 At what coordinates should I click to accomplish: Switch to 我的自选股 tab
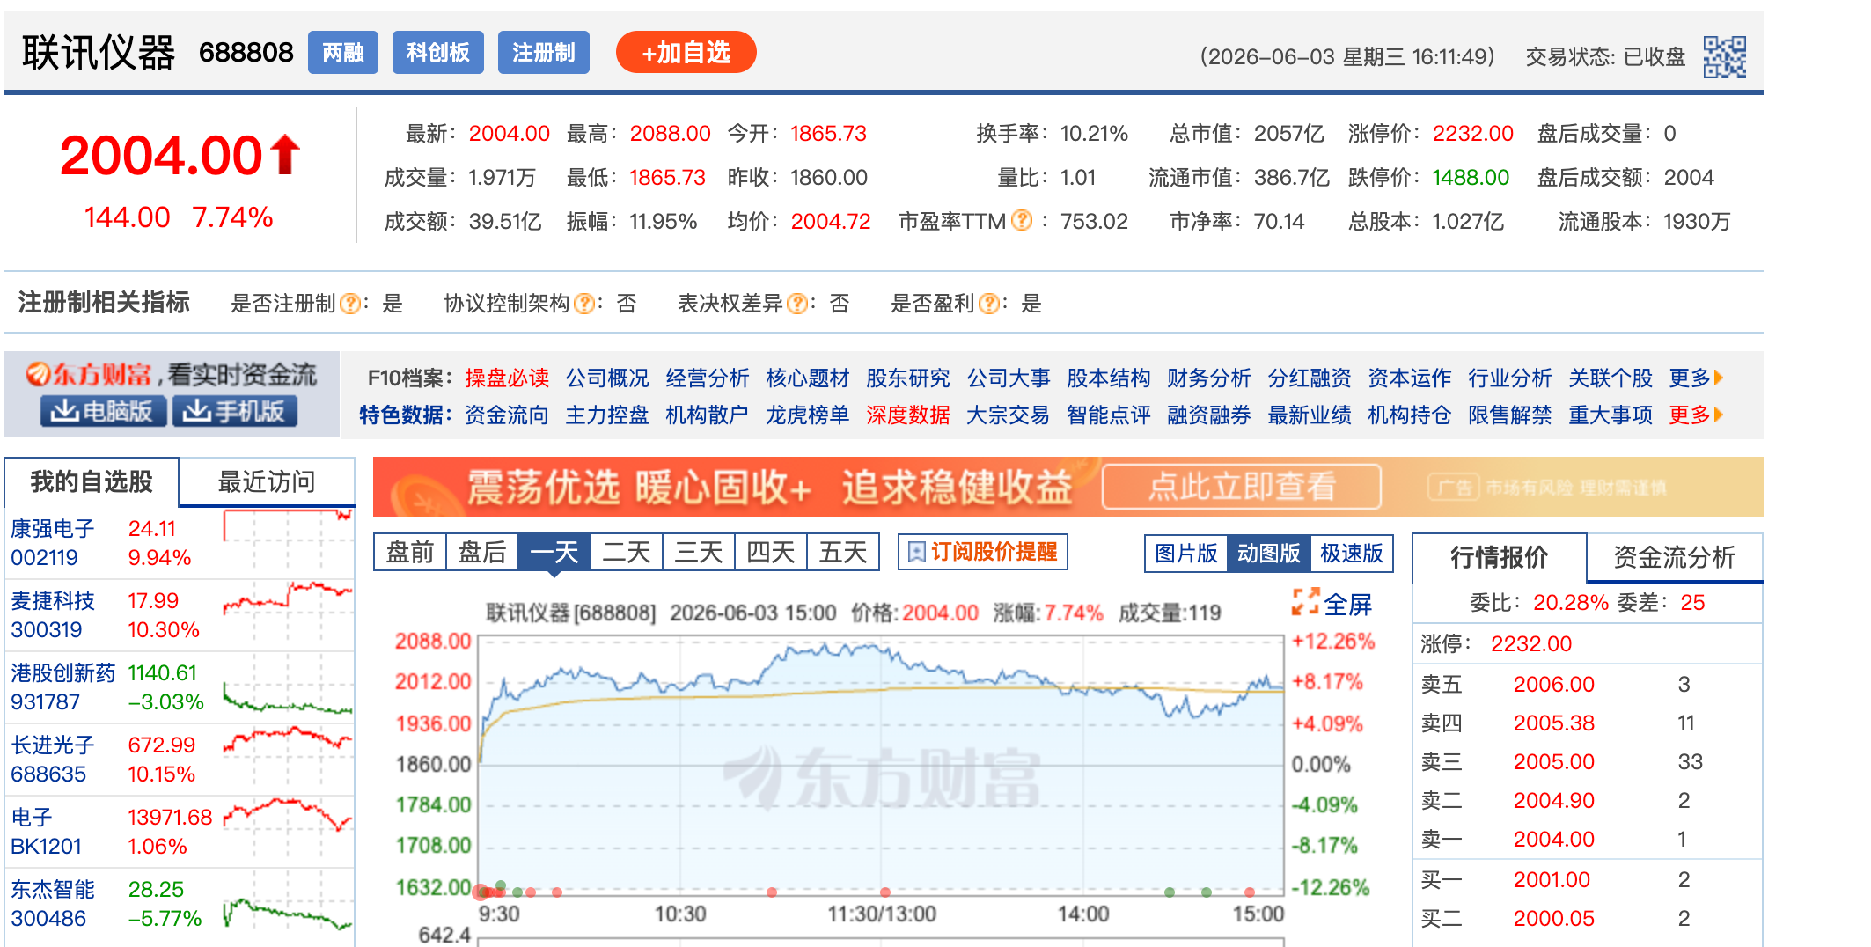pos(92,481)
